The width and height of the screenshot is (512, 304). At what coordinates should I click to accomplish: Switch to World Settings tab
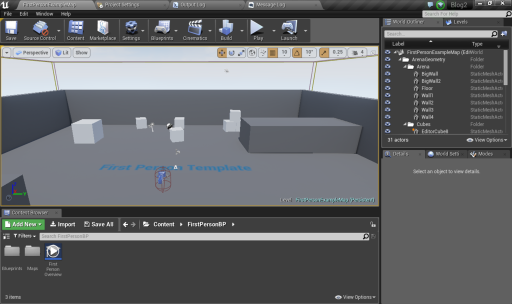pos(447,154)
